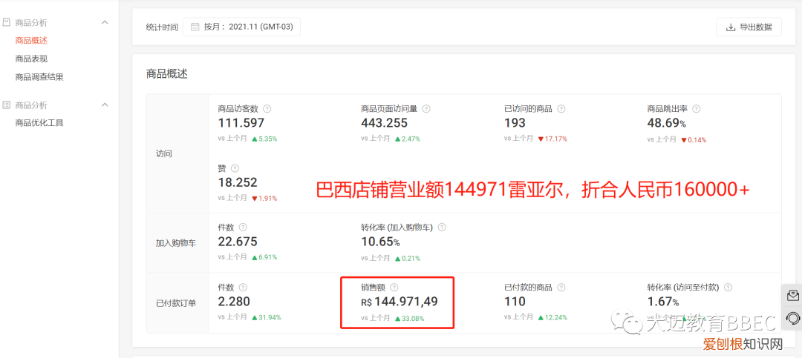Select 商品调查结果 in the sidebar
This screenshot has width=802, height=358.
39,77
